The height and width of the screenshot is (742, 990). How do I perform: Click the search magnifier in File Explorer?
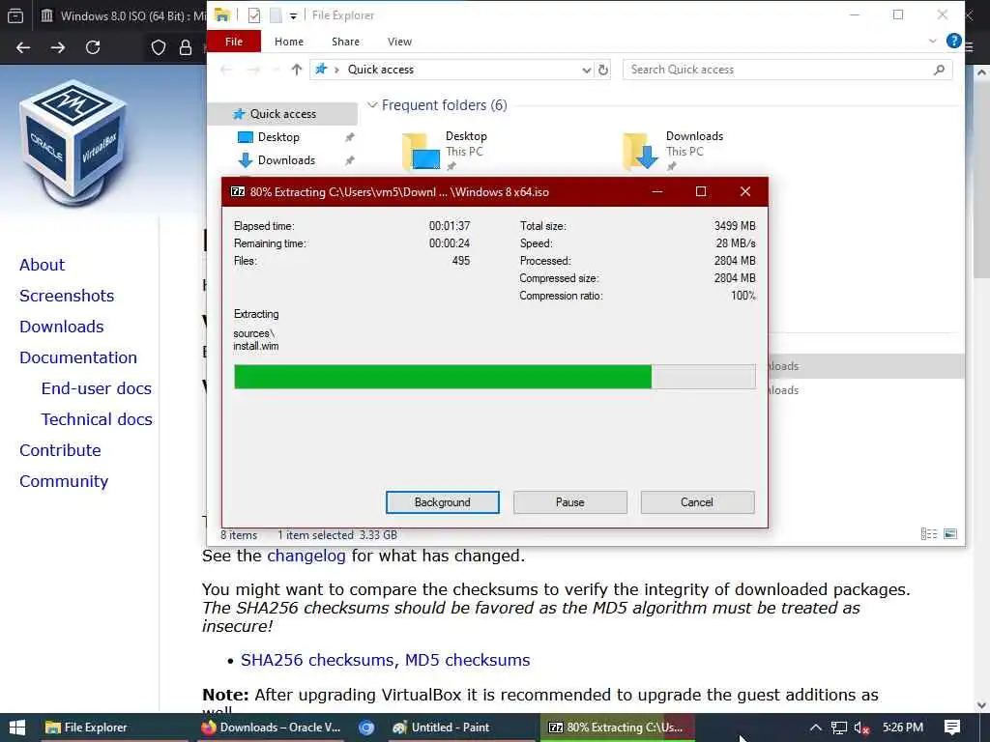(940, 70)
